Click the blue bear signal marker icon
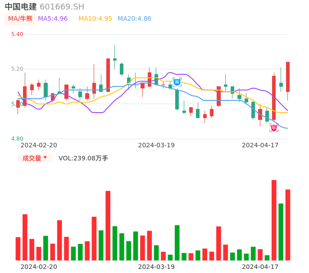Viewport: 309px width, 273px height. click(177, 82)
